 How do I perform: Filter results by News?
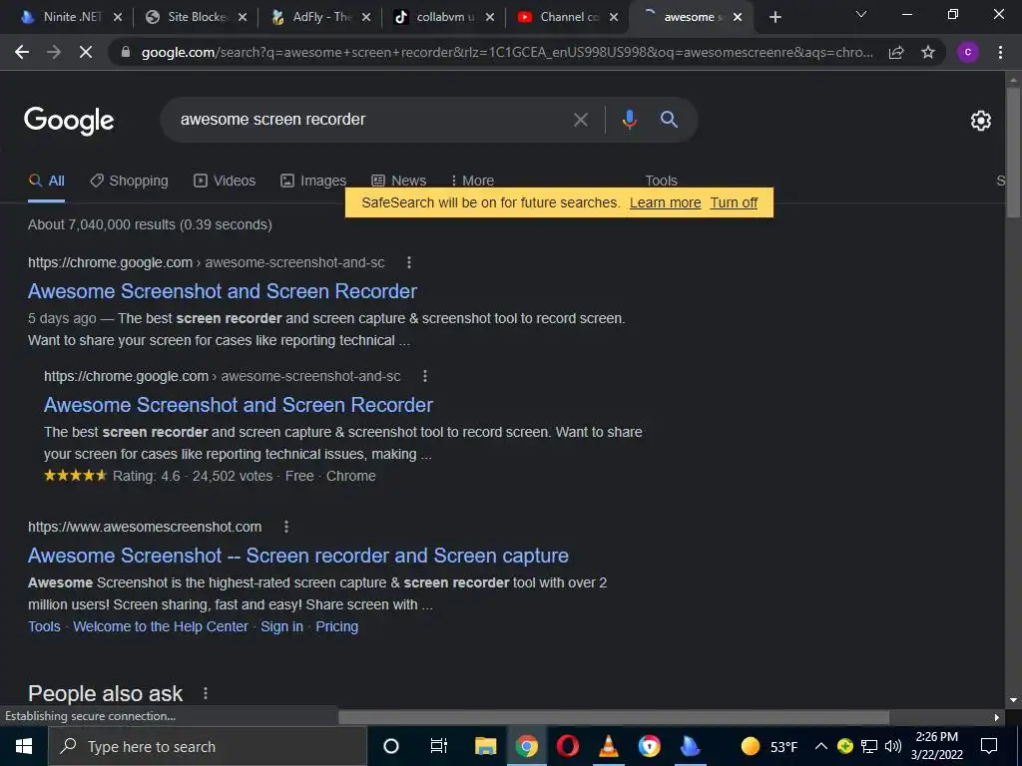[x=399, y=180]
